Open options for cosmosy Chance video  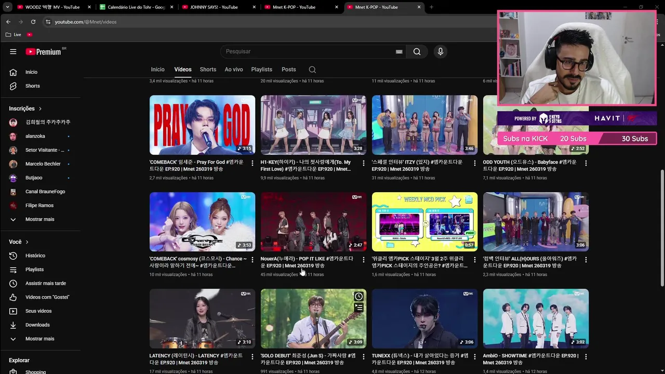pyautogui.click(x=252, y=259)
